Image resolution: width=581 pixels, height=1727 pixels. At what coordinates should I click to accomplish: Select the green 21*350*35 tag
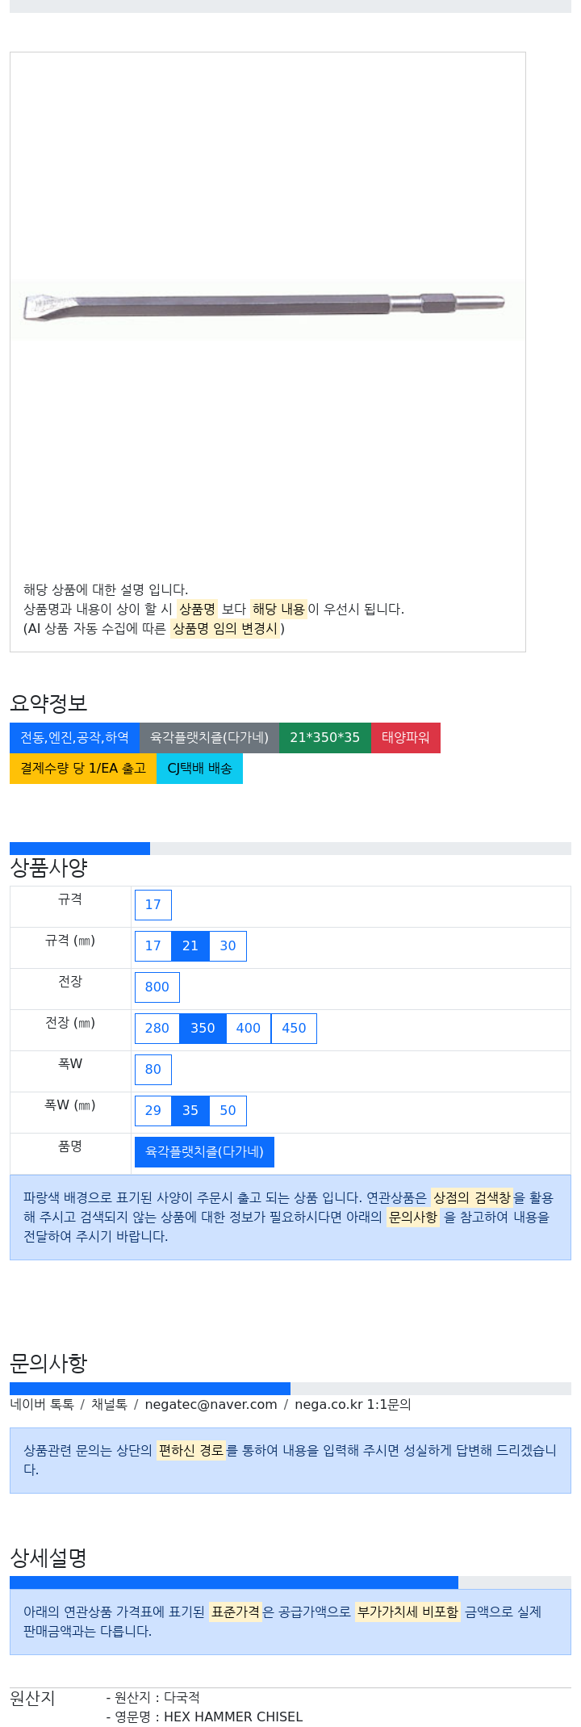324,738
